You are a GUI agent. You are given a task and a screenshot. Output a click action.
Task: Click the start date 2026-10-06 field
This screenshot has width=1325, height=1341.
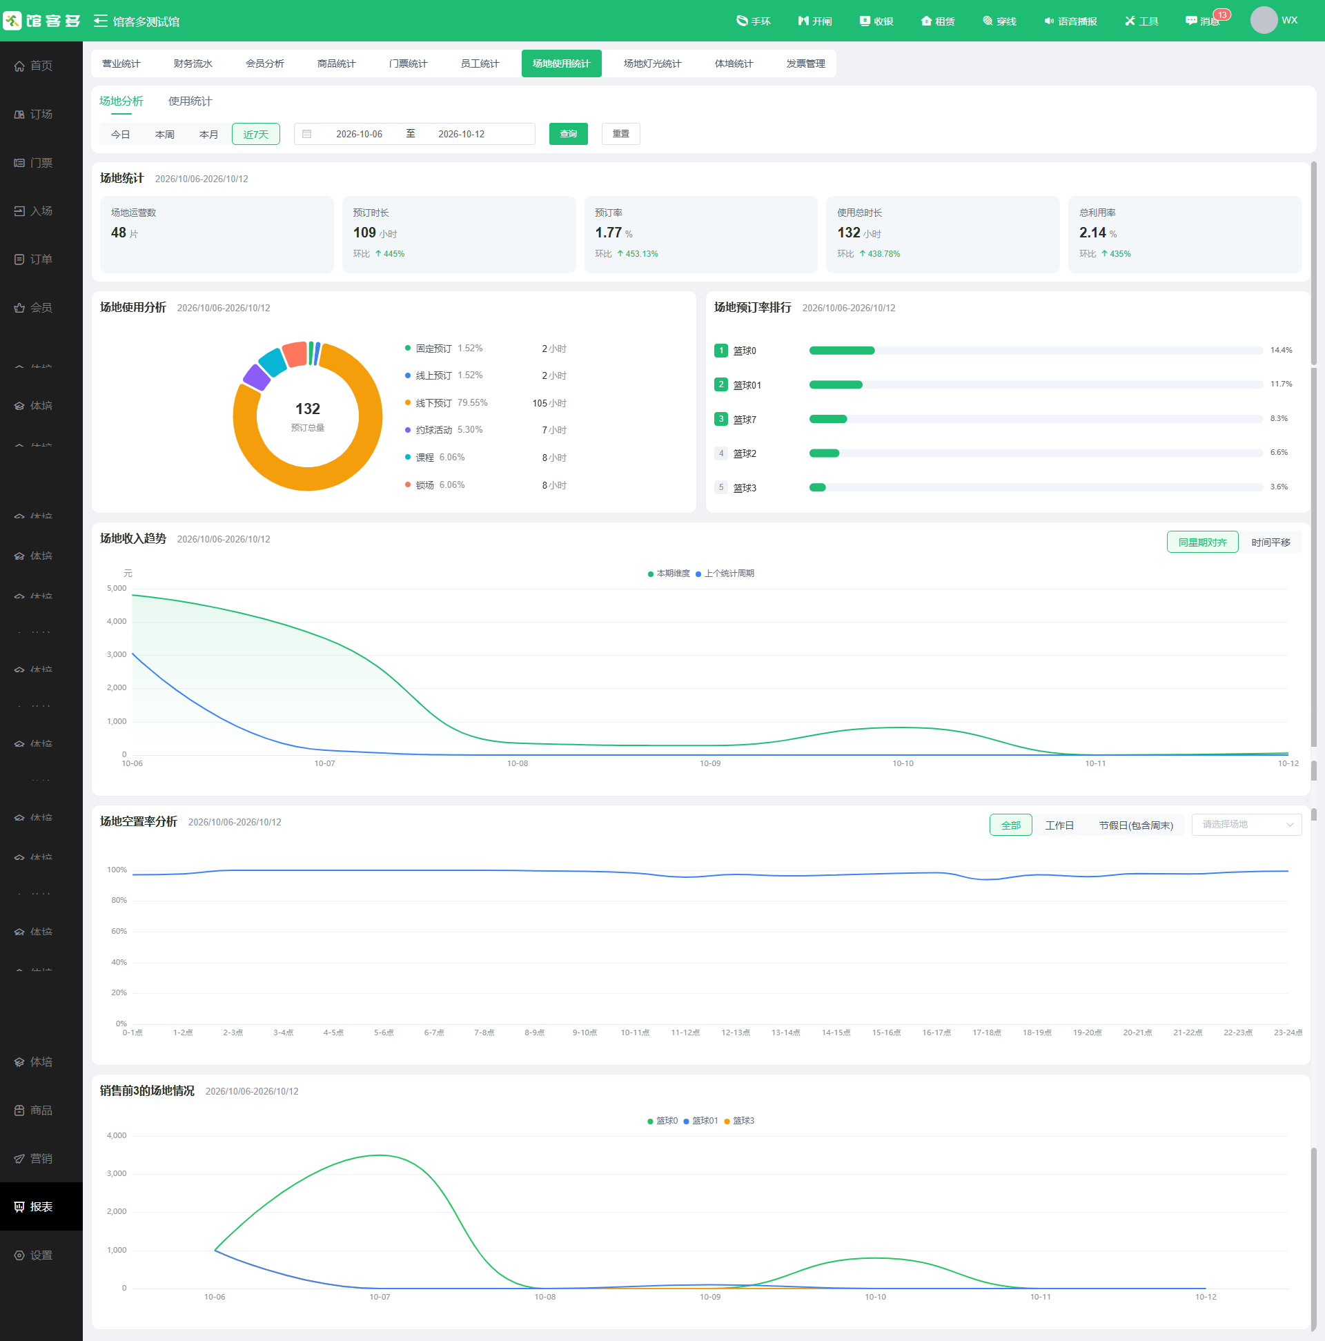click(x=359, y=134)
